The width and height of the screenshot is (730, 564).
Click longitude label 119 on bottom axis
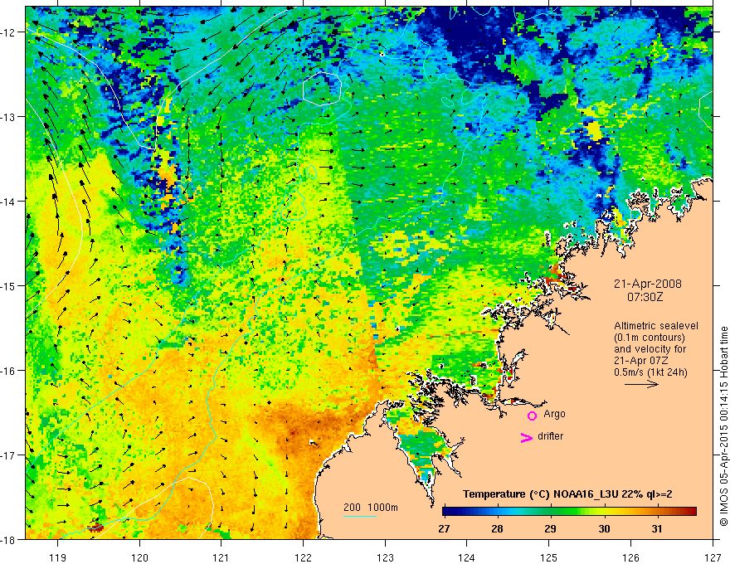(58, 557)
